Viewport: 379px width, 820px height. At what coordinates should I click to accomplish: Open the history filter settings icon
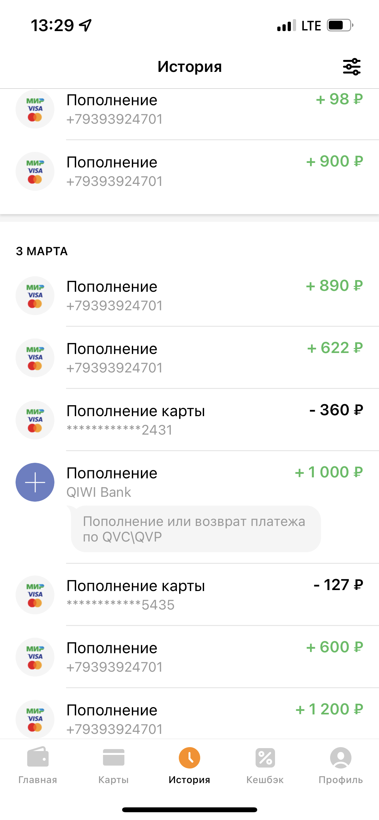(x=351, y=67)
